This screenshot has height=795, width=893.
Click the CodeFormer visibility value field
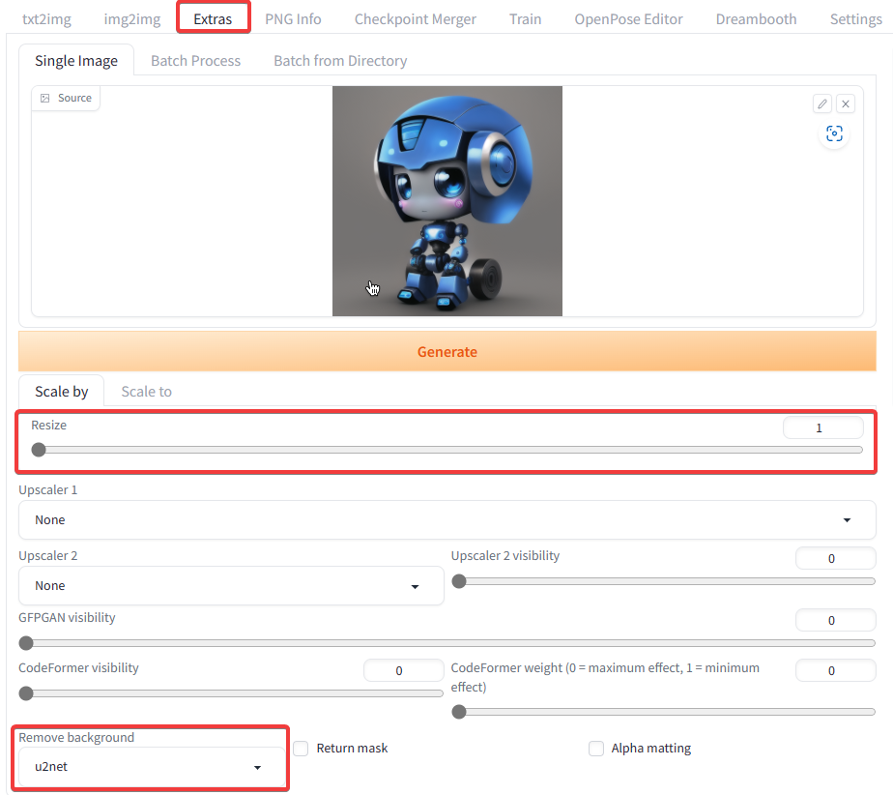[x=403, y=671]
